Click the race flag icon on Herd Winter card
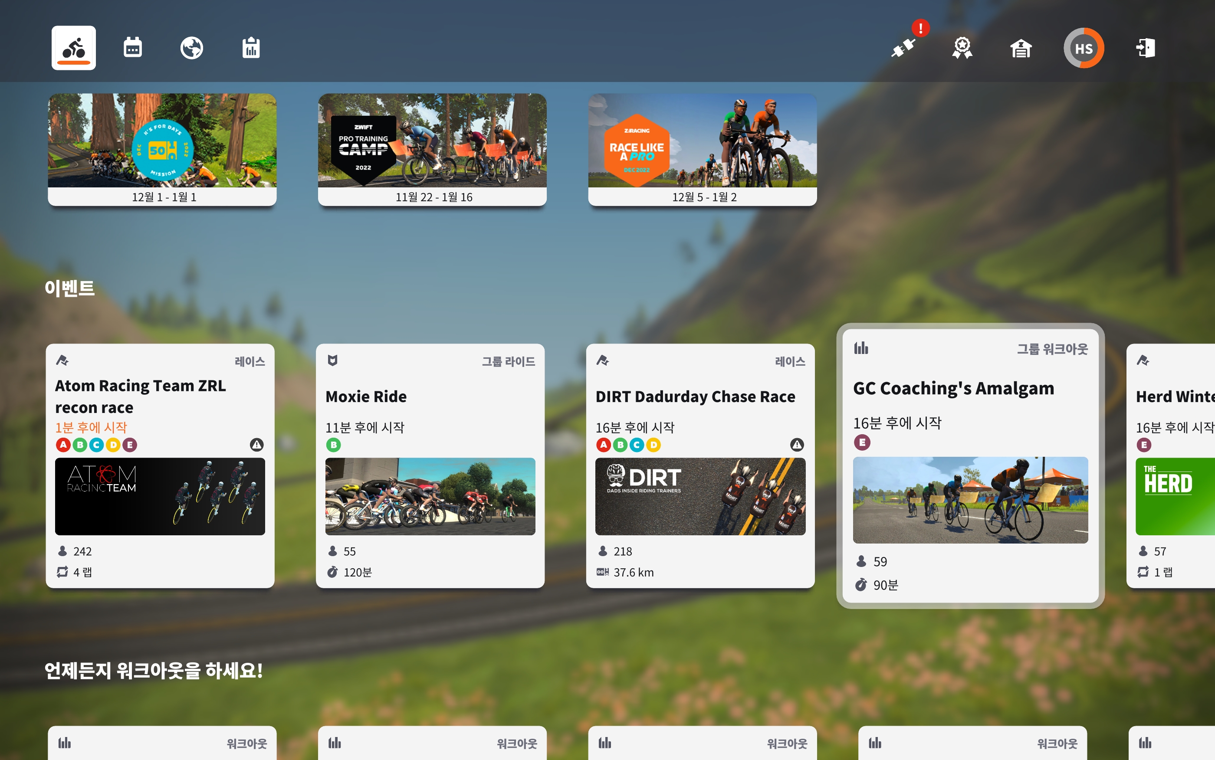The height and width of the screenshot is (760, 1215). [1143, 360]
